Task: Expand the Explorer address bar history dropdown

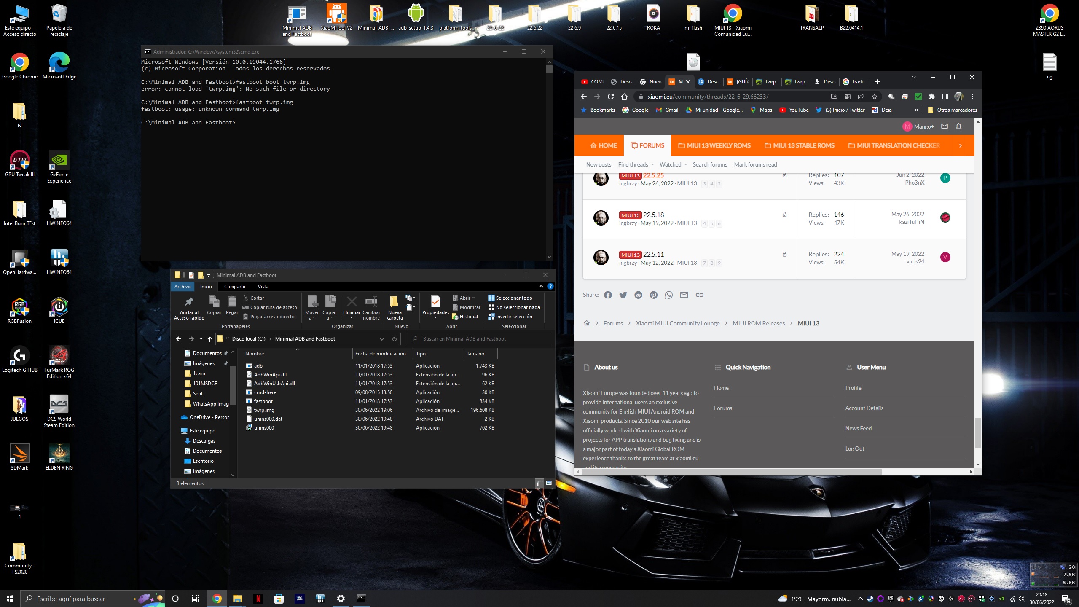Action: tap(382, 339)
